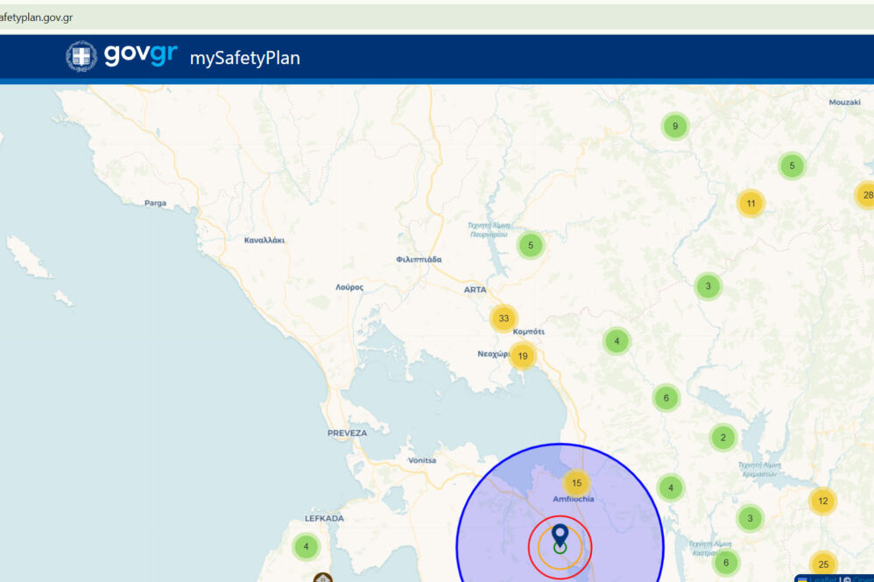Viewport: 874px width, 582px height.
Task: Open the cluster 4 near Lefkada
Action: point(306,548)
